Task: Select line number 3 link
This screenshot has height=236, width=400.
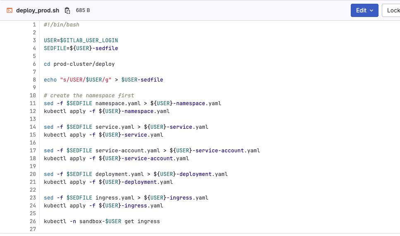Action: click(x=34, y=40)
